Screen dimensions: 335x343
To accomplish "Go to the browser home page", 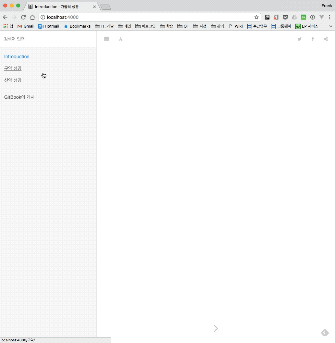I will point(32,17).
